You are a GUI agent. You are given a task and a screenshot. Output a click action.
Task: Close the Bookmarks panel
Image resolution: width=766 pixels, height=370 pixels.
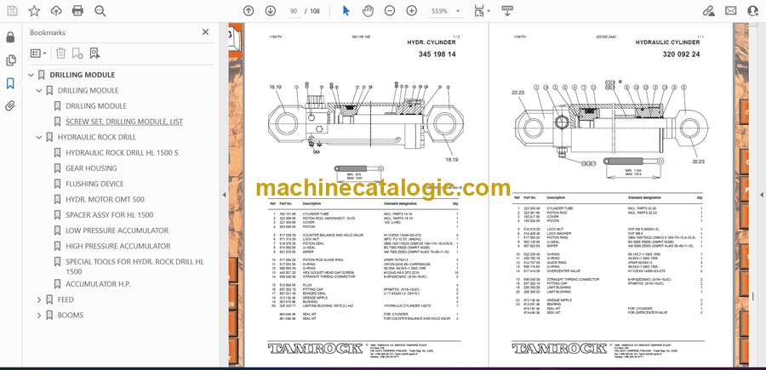(205, 32)
